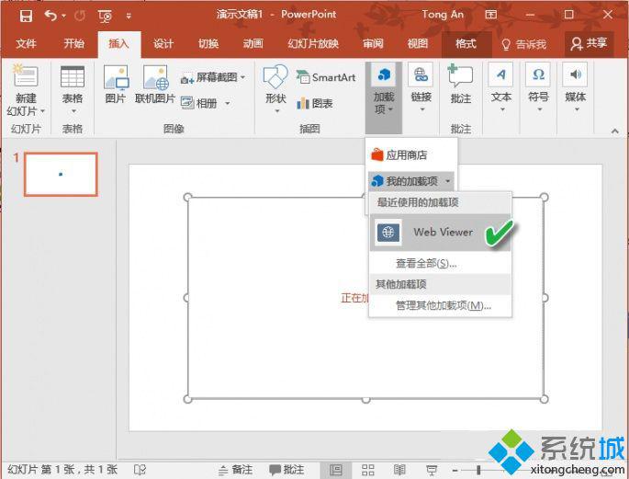Switch to the 切换 tab
Screen dimensions: 629x479
tap(208, 43)
